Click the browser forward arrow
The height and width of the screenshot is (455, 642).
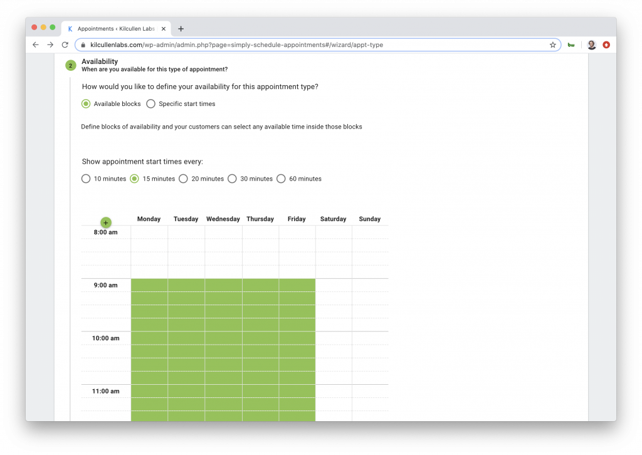[x=50, y=45]
